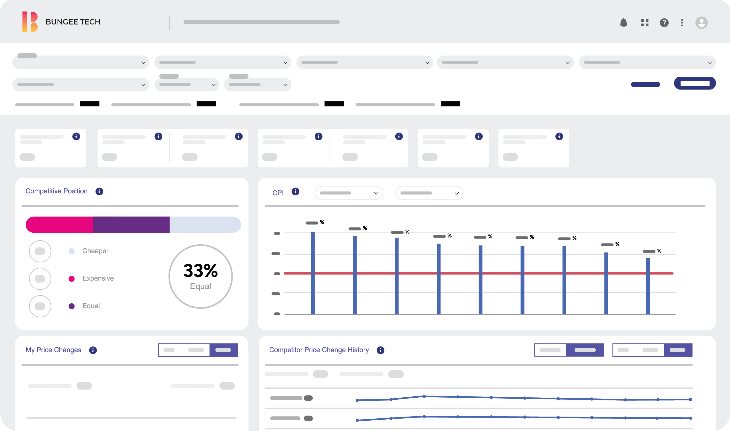The width and height of the screenshot is (730, 431).
Task: Click the search bar in the header
Action: (x=262, y=22)
